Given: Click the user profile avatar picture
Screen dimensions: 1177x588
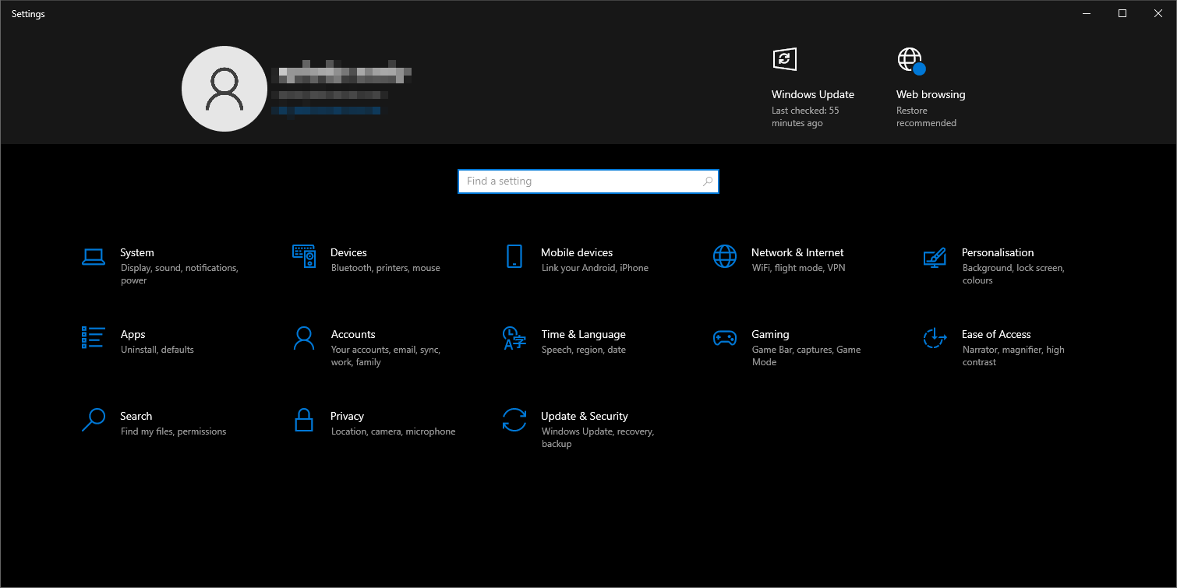Looking at the screenshot, I should pos(224,89).
